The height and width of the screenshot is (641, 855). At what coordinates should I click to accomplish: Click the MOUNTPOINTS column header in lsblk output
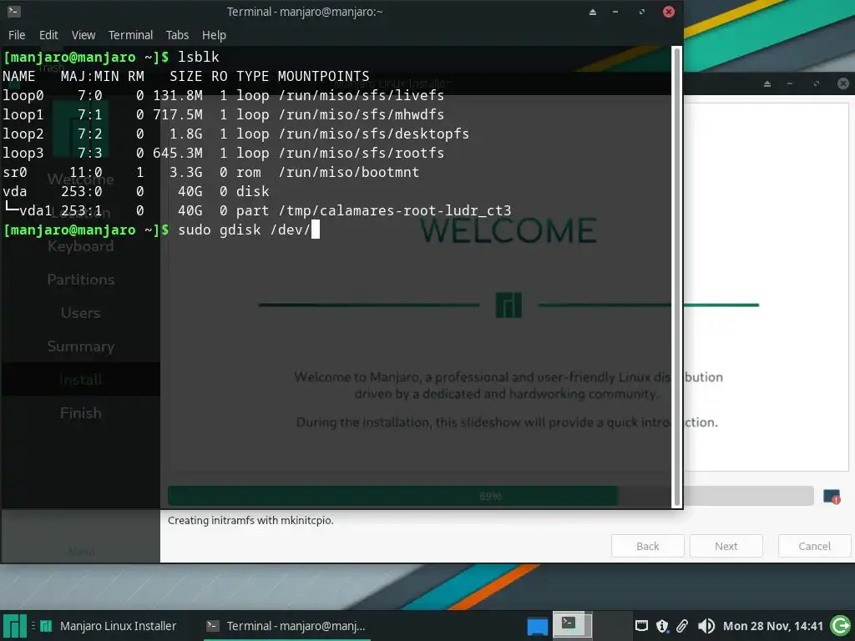[x=323, y=76]
